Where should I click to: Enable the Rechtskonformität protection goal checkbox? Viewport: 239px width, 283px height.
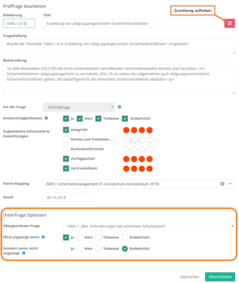point(66,149)
